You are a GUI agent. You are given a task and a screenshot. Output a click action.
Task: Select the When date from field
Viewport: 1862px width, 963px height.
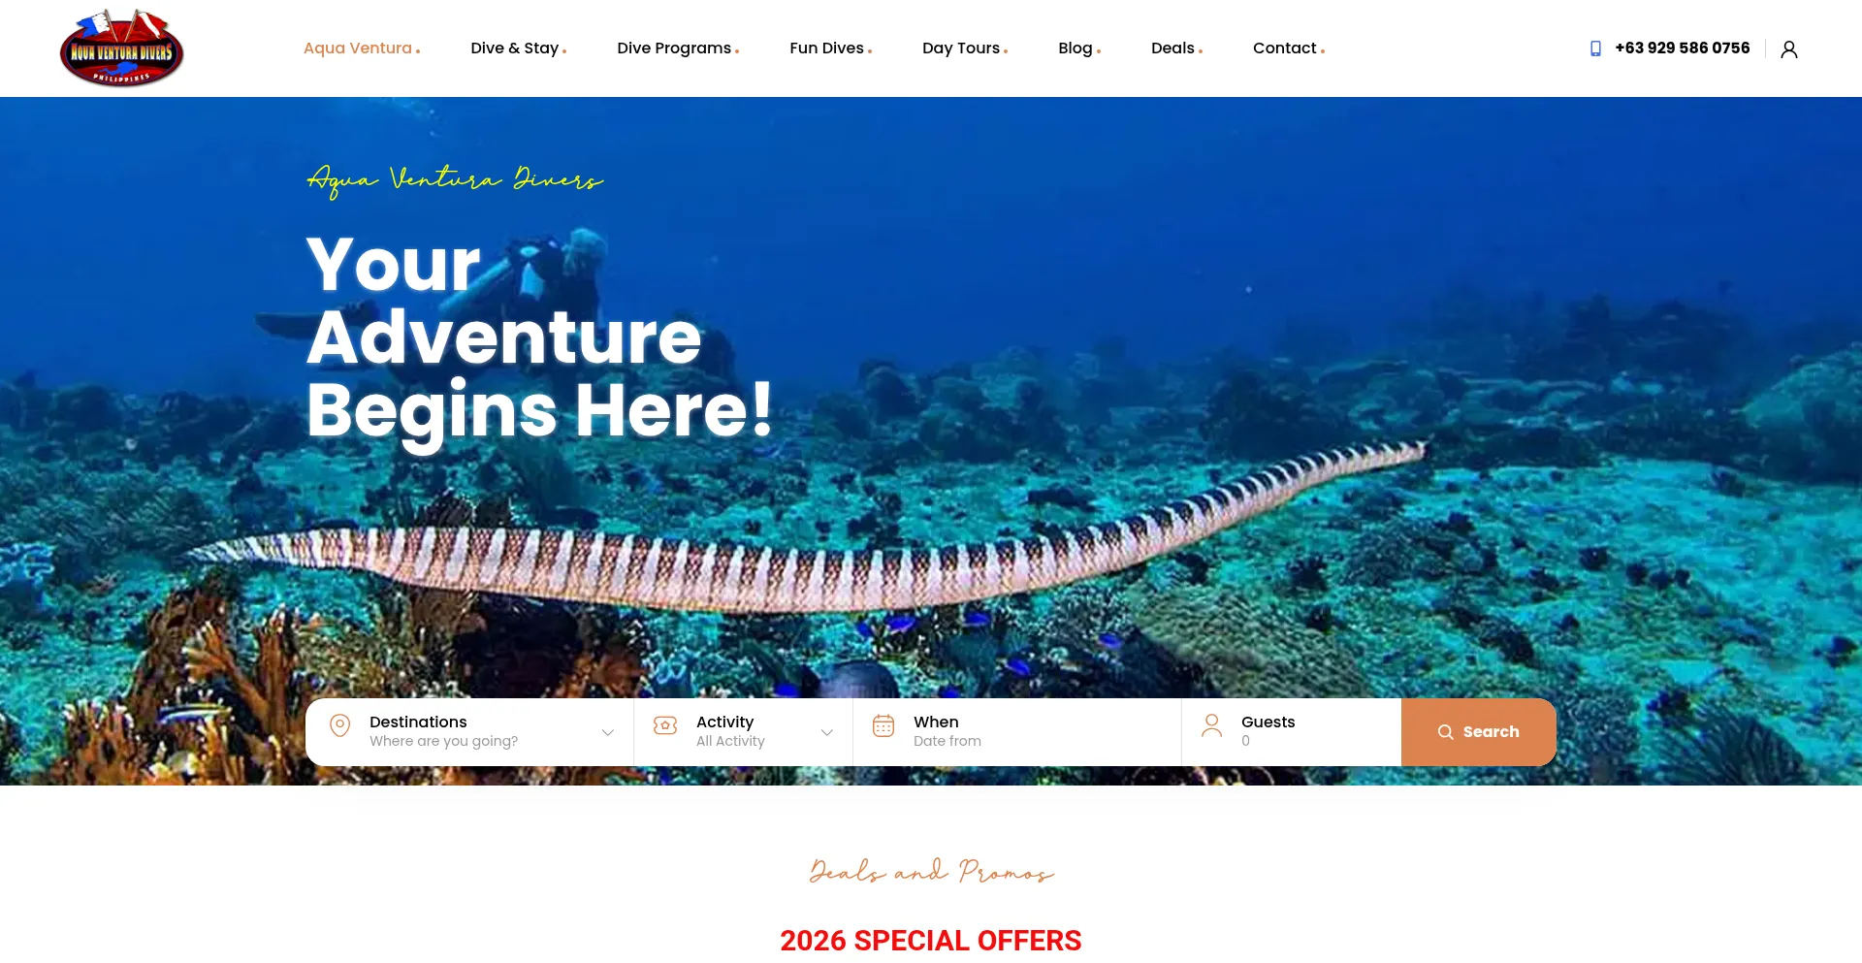tap(1017, 732)
